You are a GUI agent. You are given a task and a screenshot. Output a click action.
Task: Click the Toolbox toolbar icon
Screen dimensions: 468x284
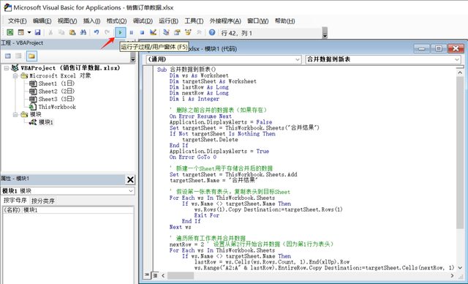tap(199, 32)
